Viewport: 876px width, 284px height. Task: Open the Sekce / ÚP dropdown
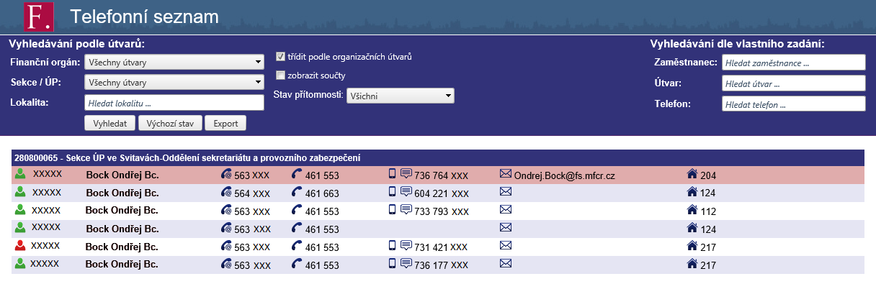click(174, 83)
